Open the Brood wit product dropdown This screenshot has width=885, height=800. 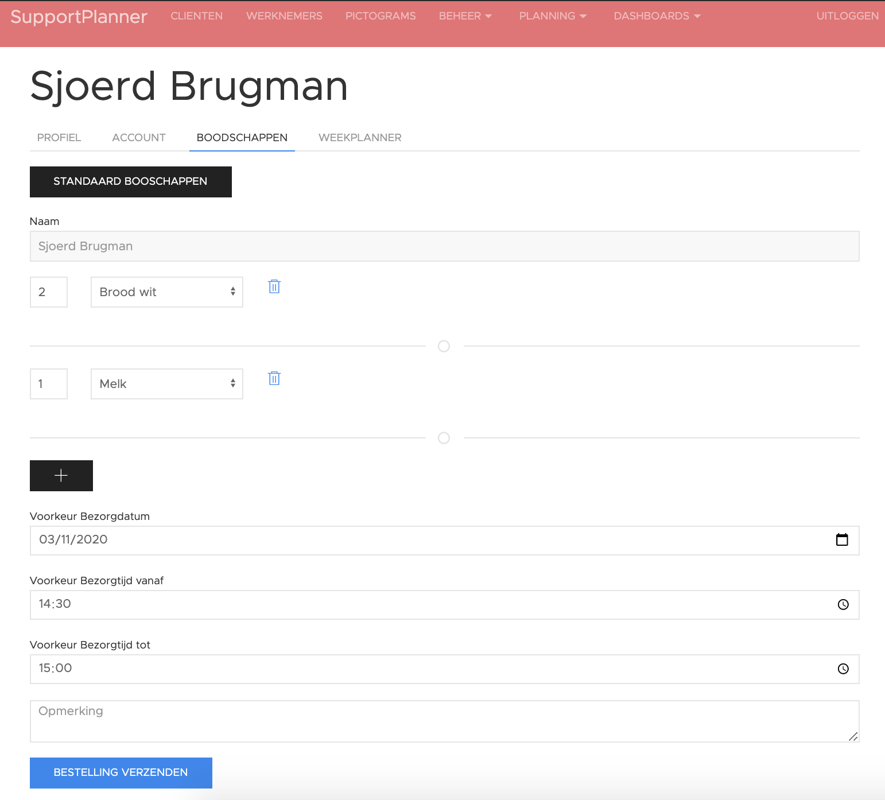coord(166,292)
